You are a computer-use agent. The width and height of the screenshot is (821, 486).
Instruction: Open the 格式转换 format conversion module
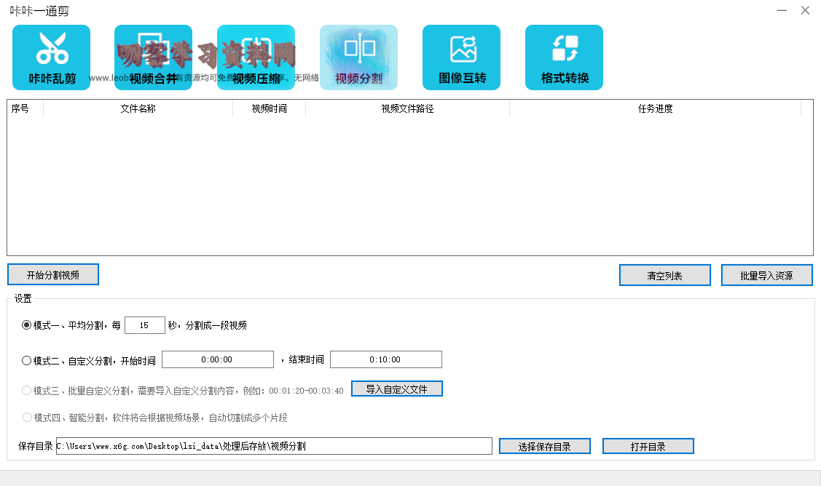564,57
